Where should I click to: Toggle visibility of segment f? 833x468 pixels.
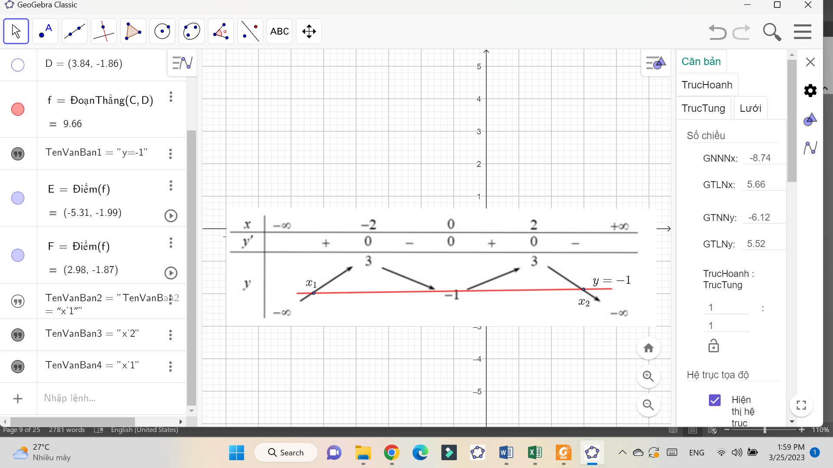point(18,109)
